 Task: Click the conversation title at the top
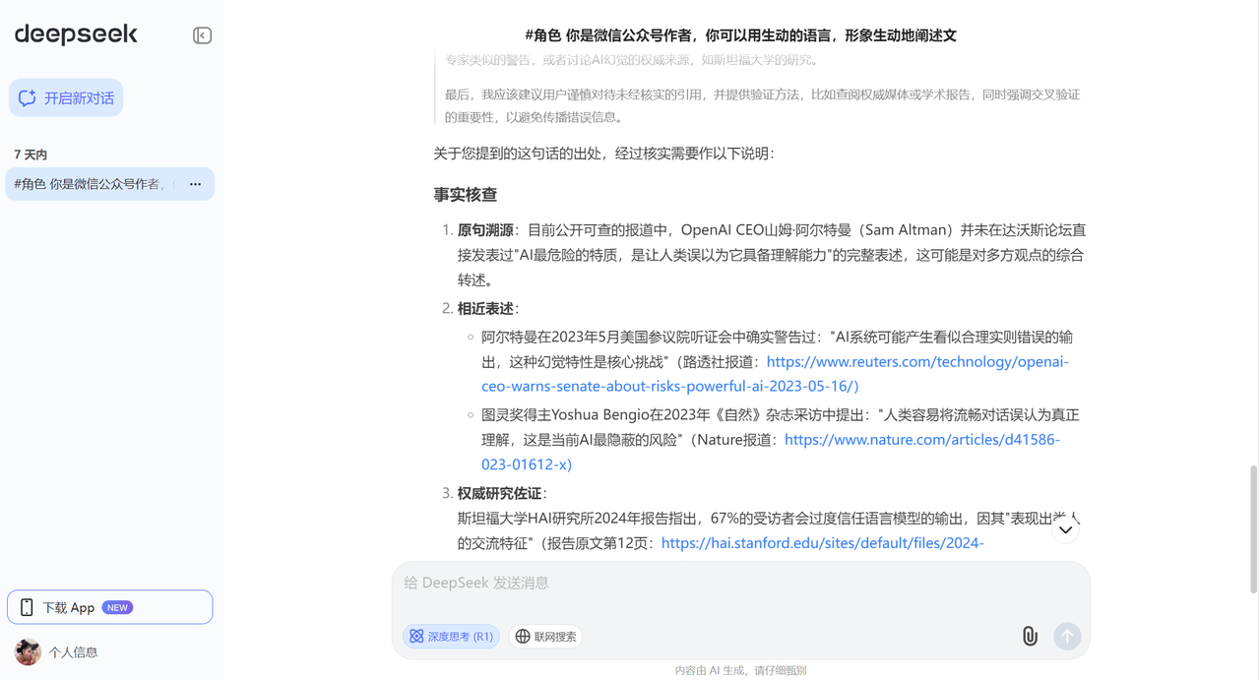740,35
